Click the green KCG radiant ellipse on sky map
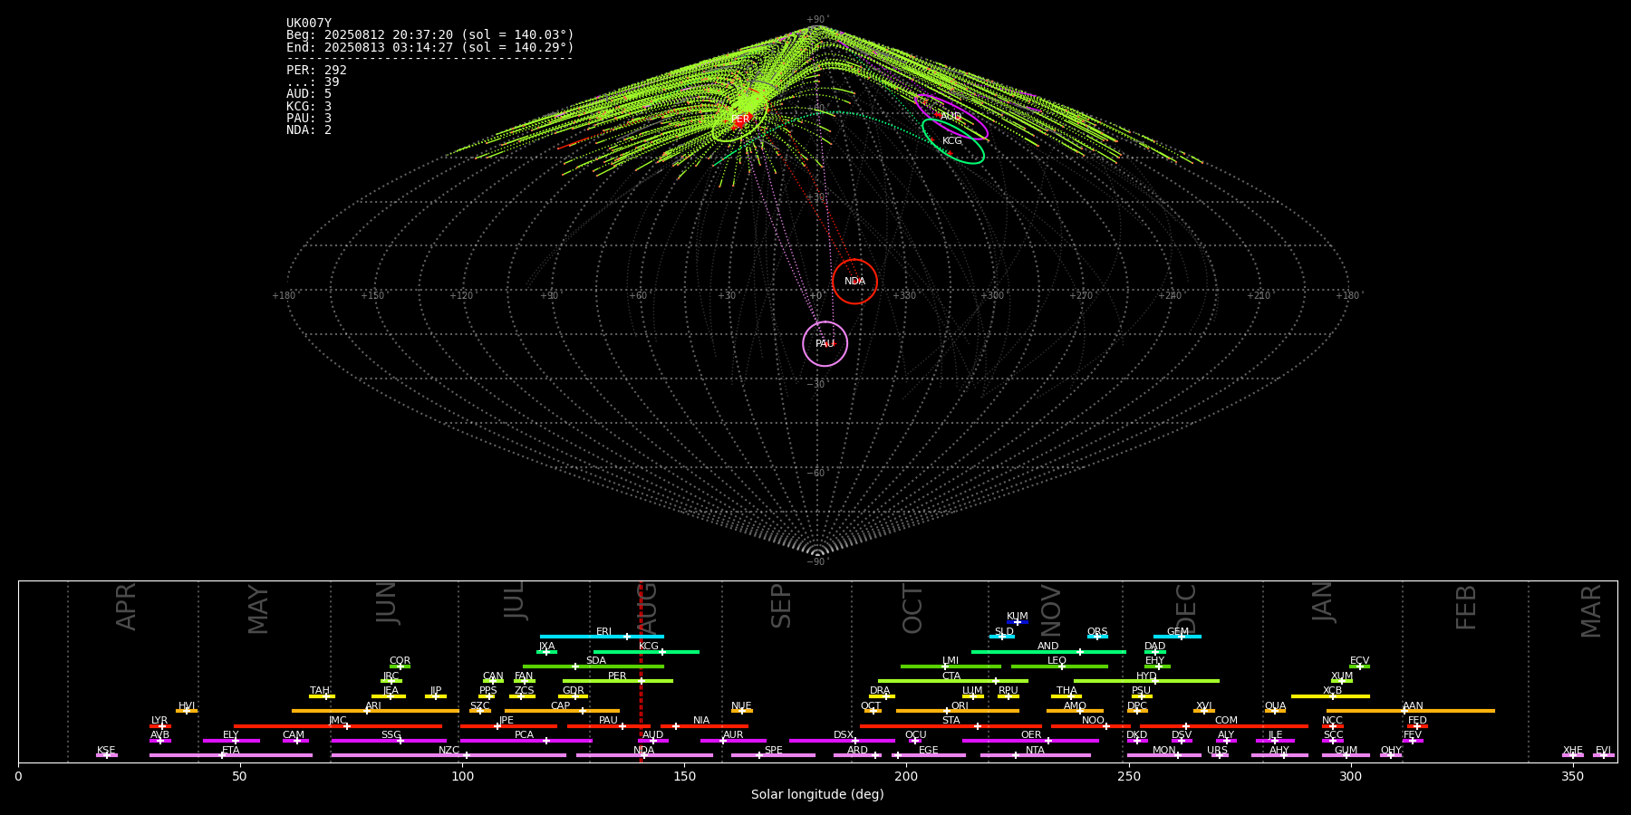1631x815 pixels. [x=952, y=141]
